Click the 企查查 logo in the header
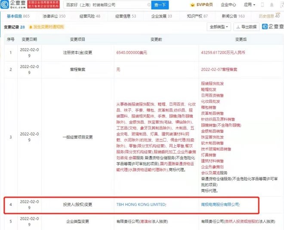This screenshot has height=230, width=284. pos(13,5)
